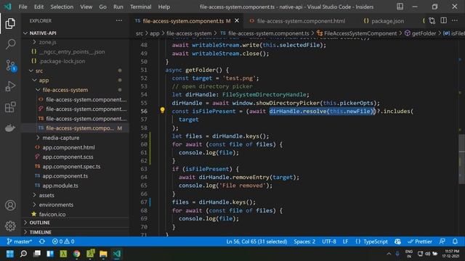This screenshot has width=465, height=261.
Task: Open the Edit menu
Action: 39,7
